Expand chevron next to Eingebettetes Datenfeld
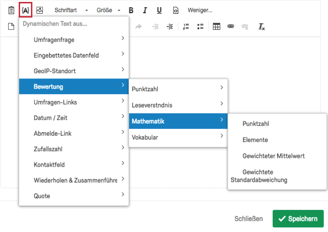 coord(123,54)
